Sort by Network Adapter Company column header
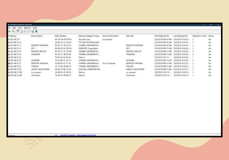 tap(89, 36)
